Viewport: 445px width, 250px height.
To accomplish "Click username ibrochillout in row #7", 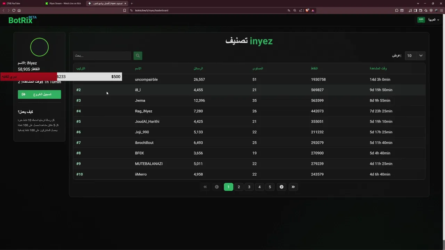I will [144, 143].
